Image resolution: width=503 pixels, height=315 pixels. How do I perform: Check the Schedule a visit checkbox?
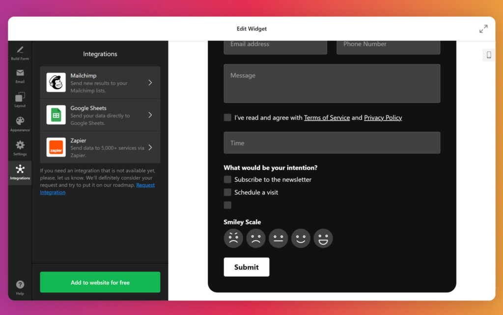point(227,192)
